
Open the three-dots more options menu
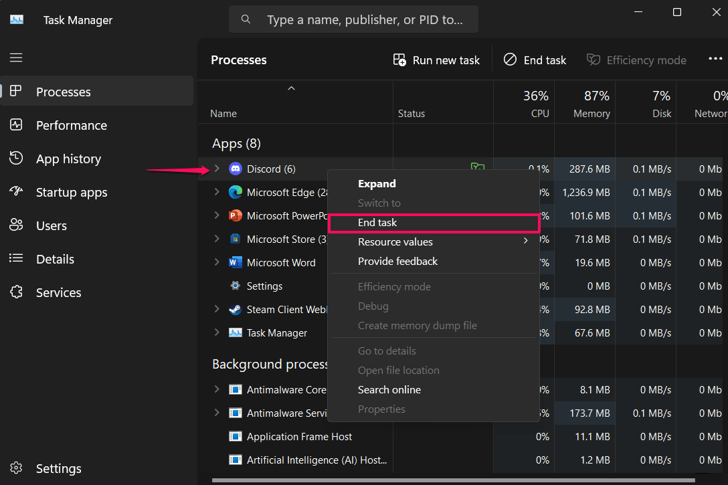pyautogui.click(x=715, y=59)
